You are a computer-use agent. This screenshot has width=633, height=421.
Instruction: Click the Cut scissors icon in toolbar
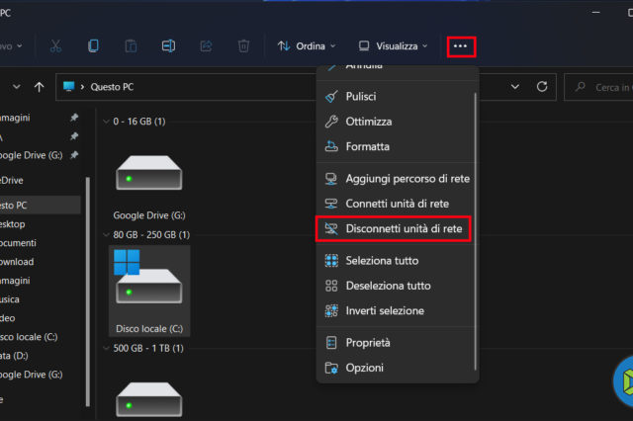pos(55,45)
